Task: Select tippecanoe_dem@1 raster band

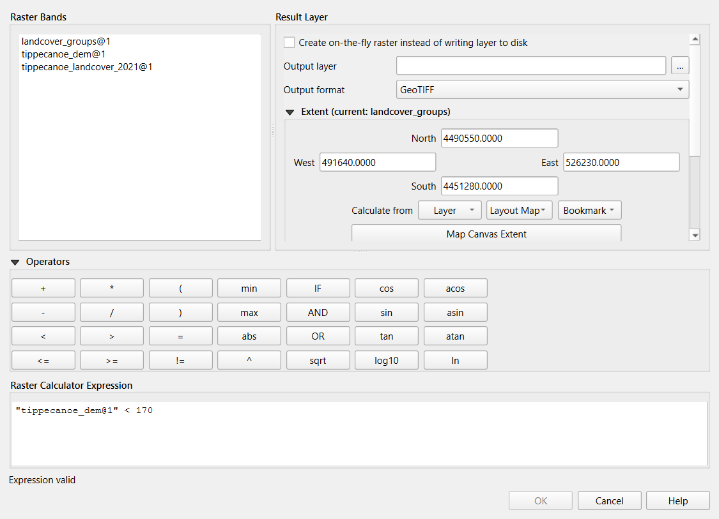Action: click(64, 54)
